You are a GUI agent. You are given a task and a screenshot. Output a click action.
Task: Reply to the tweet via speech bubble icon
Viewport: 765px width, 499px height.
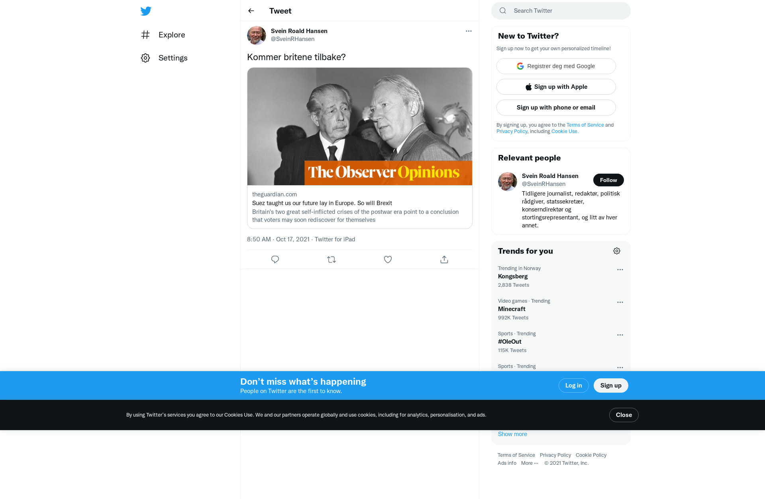275,260
